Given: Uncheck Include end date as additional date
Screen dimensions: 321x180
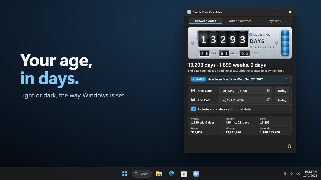Looking at the screenshot, I should click(x=193, y=109).
